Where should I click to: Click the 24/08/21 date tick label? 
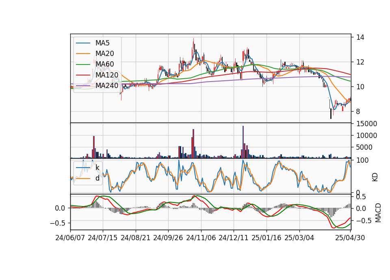click(136, 238)
